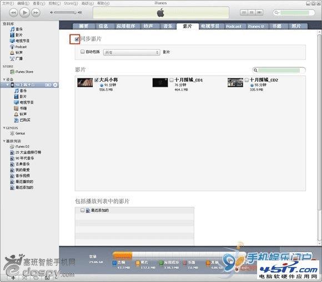Open the 所有 auto-include dropdown

tap(132, 52)
